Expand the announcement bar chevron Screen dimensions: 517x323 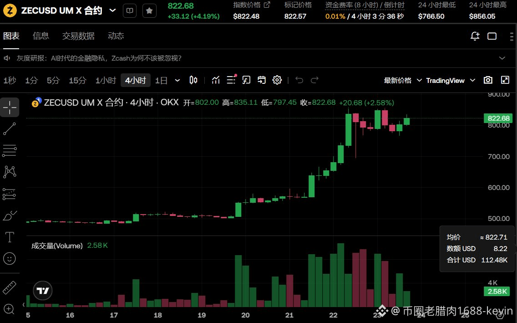[502, 58]
